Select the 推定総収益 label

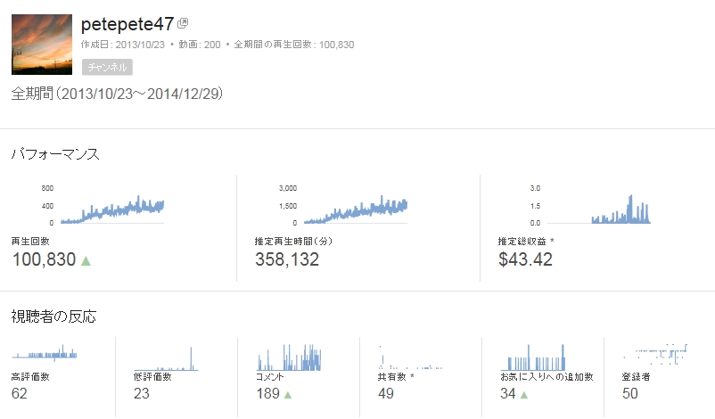click(x=522, y=242)
